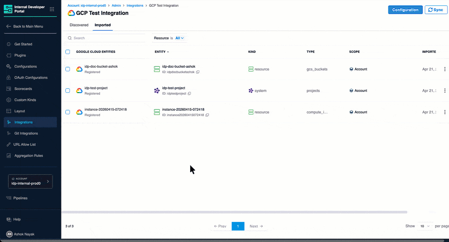The width and height of the screenshot is (449, 242).
Task: Copy the instance20260415072418 ID icon
Action: click(x=207, y=115)
